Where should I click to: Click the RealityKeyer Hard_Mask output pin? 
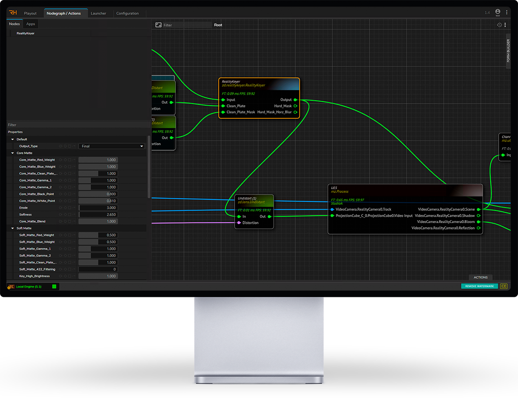[x=295, y=106]
